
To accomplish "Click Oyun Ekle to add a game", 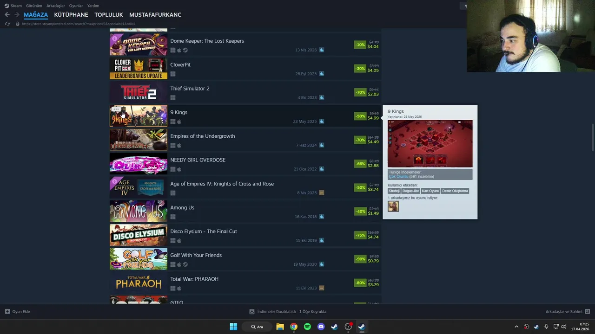I will click(x=17, y=312).
